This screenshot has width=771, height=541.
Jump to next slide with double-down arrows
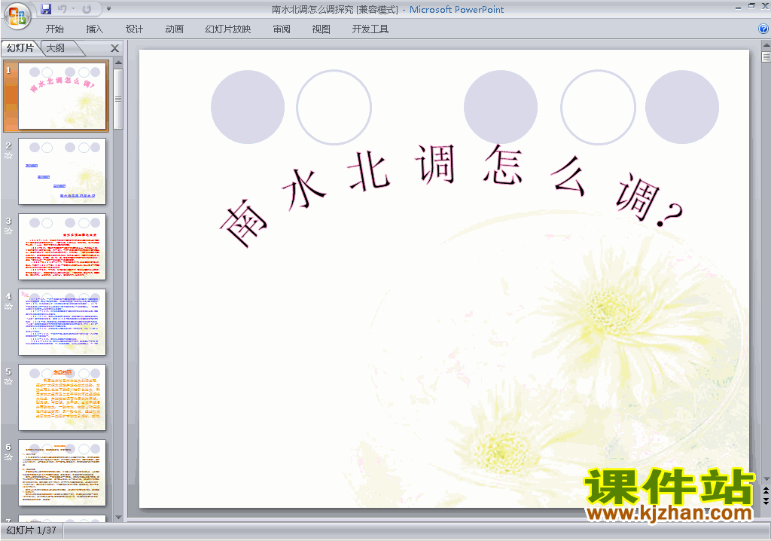[766, 500]
